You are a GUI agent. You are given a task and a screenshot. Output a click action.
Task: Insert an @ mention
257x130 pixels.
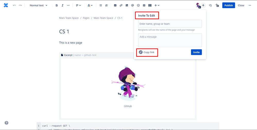(132, 5)
